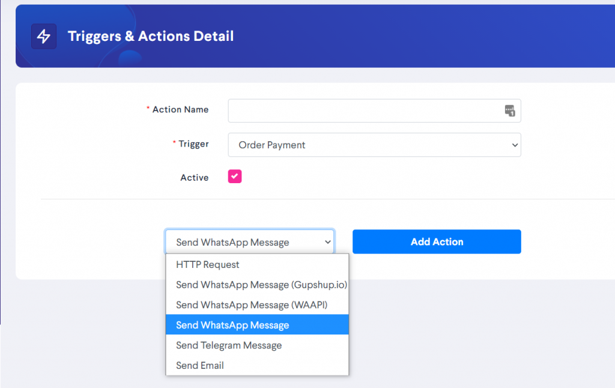
Task: Click the Triggers & Actions Detail heading
Action: pyautogui.click(x=151, y=36)
